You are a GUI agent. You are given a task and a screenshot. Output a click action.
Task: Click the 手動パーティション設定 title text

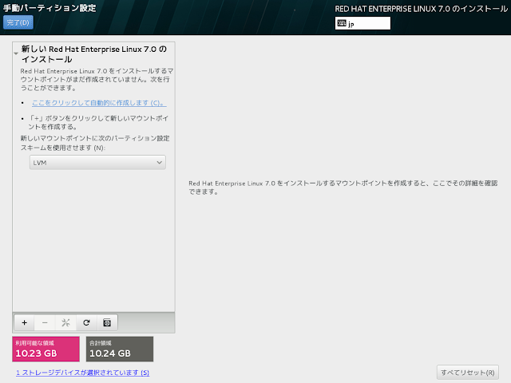tap(50, 8)
